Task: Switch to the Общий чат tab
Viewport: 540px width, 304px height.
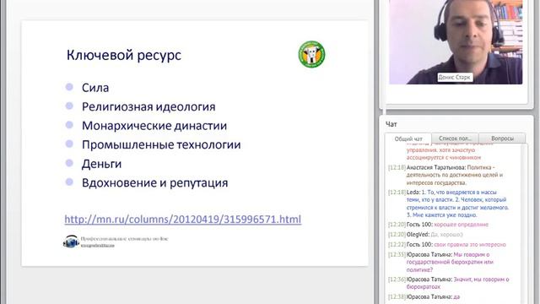Action: pyautogui.click(x=408, y=138)
